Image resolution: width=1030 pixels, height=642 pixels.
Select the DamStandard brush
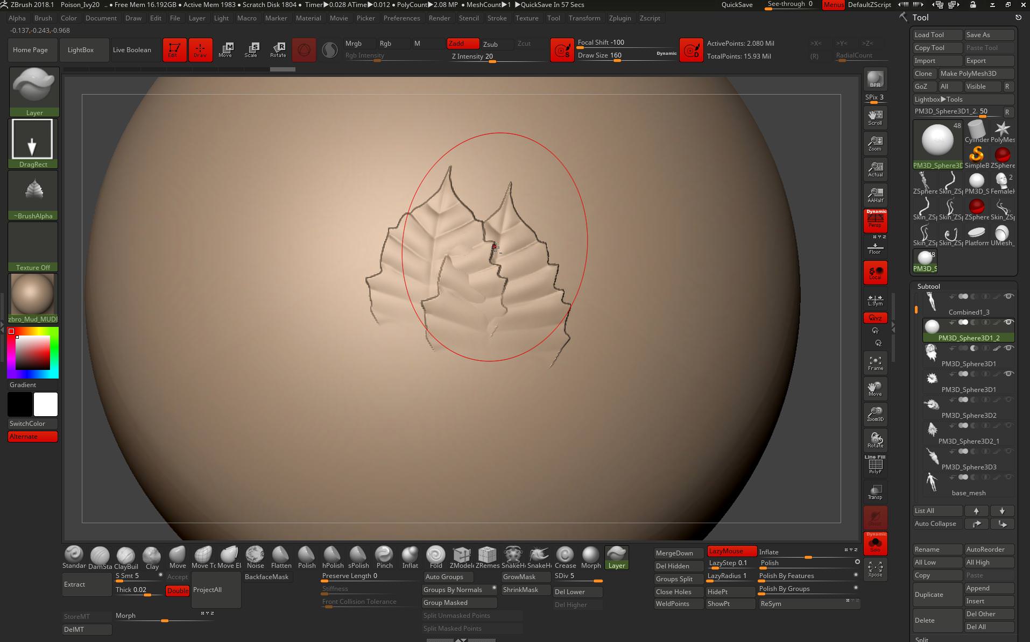[100, 558]
